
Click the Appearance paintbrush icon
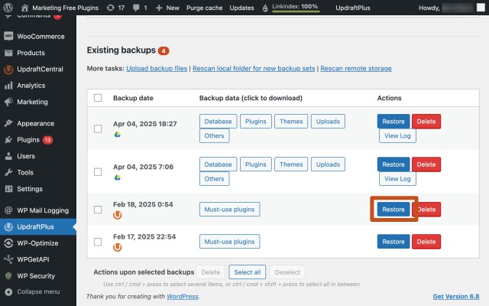pyautogui.click(x=8, y=123)
